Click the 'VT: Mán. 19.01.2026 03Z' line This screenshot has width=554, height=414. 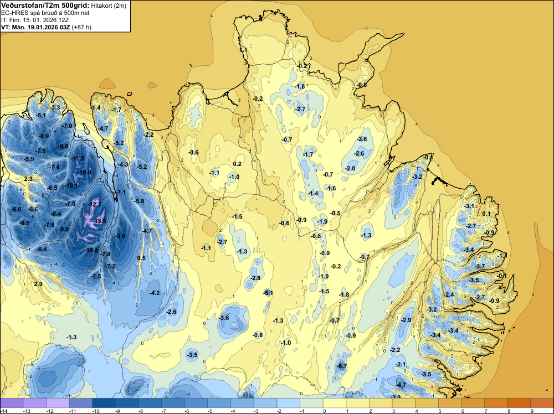click(35, 27)
